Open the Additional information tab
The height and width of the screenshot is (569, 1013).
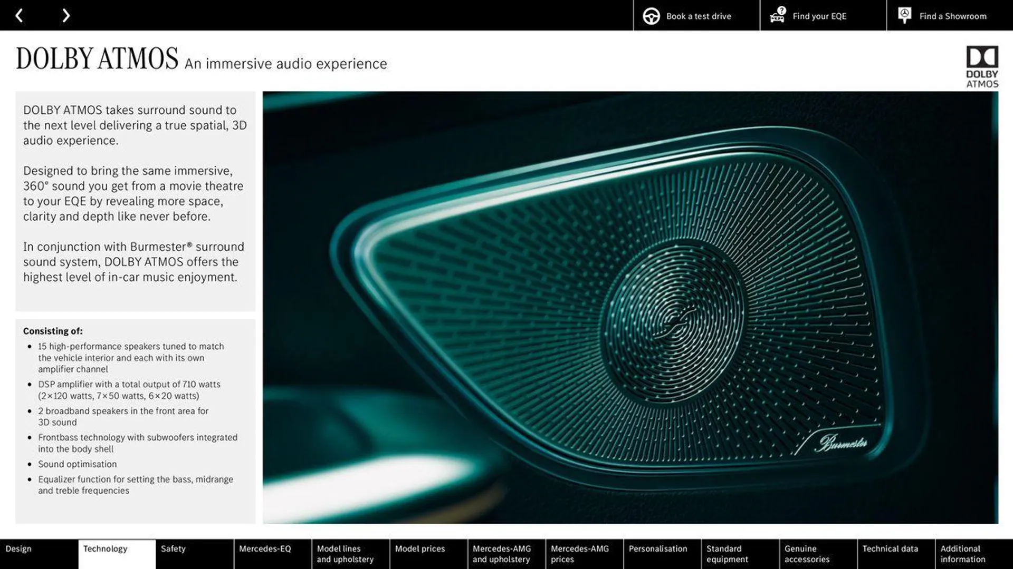click(x=974, y=554)
